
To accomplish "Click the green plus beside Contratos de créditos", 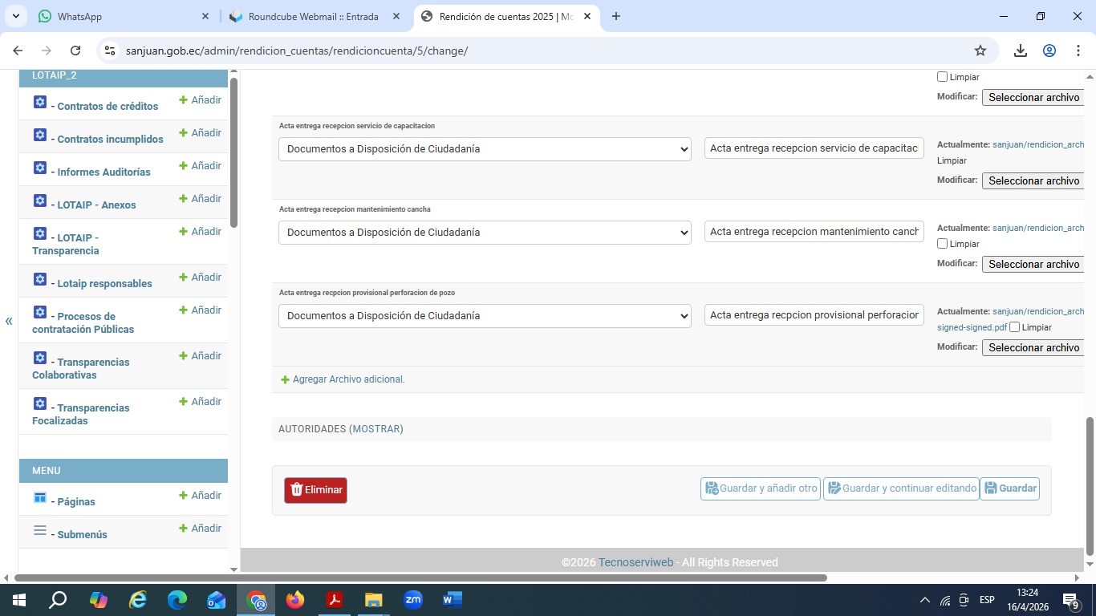I will click(x=183, y=100).
